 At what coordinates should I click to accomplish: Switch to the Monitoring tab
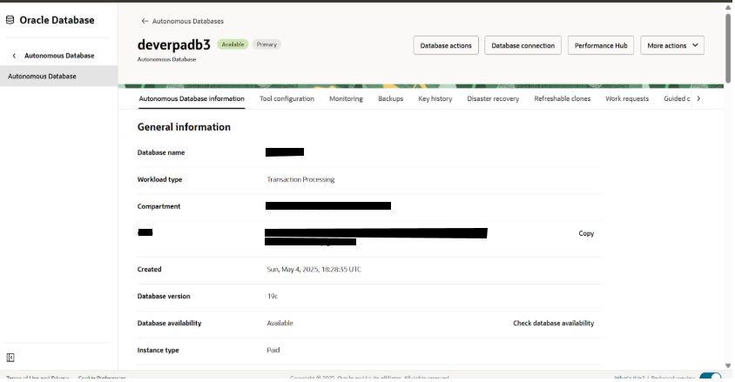click(346, 99)
